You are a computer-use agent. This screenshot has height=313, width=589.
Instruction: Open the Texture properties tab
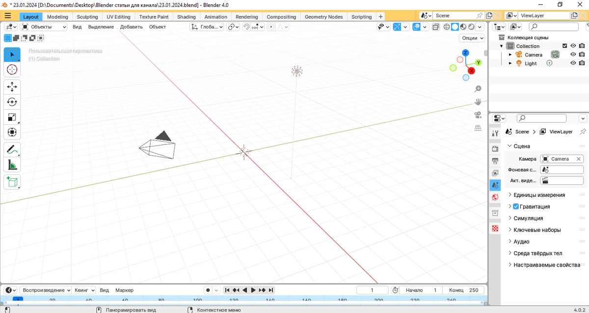coord(495,229)
